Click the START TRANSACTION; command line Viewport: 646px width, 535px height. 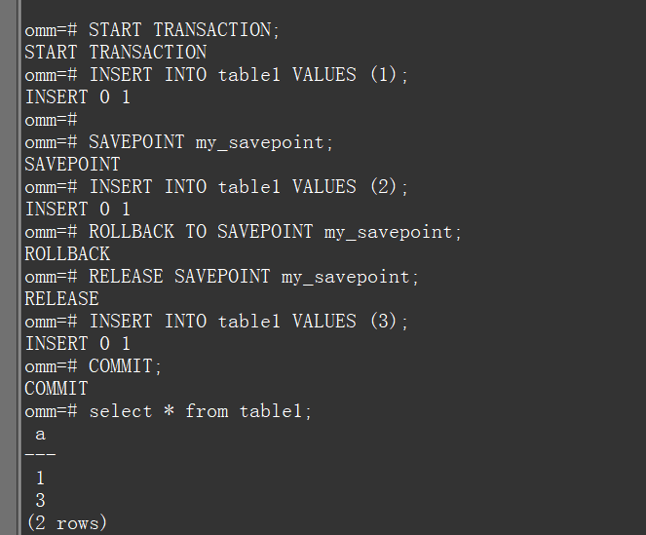click(152, 30)
